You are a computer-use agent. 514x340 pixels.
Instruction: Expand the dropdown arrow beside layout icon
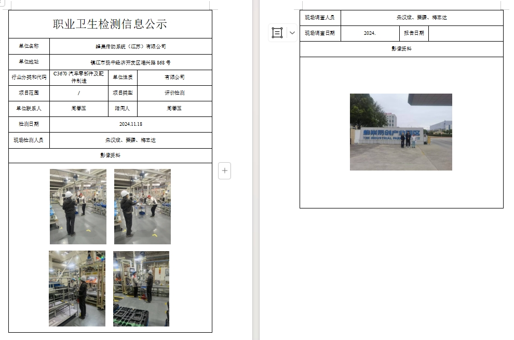pos(292,33)
